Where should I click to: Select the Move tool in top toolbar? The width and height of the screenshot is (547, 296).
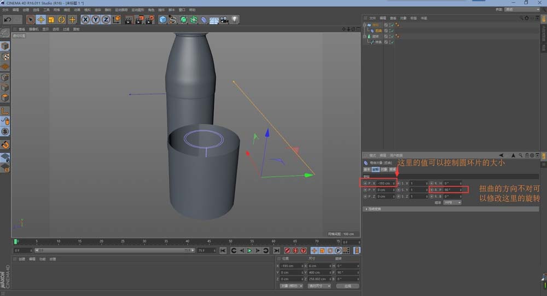40,20
